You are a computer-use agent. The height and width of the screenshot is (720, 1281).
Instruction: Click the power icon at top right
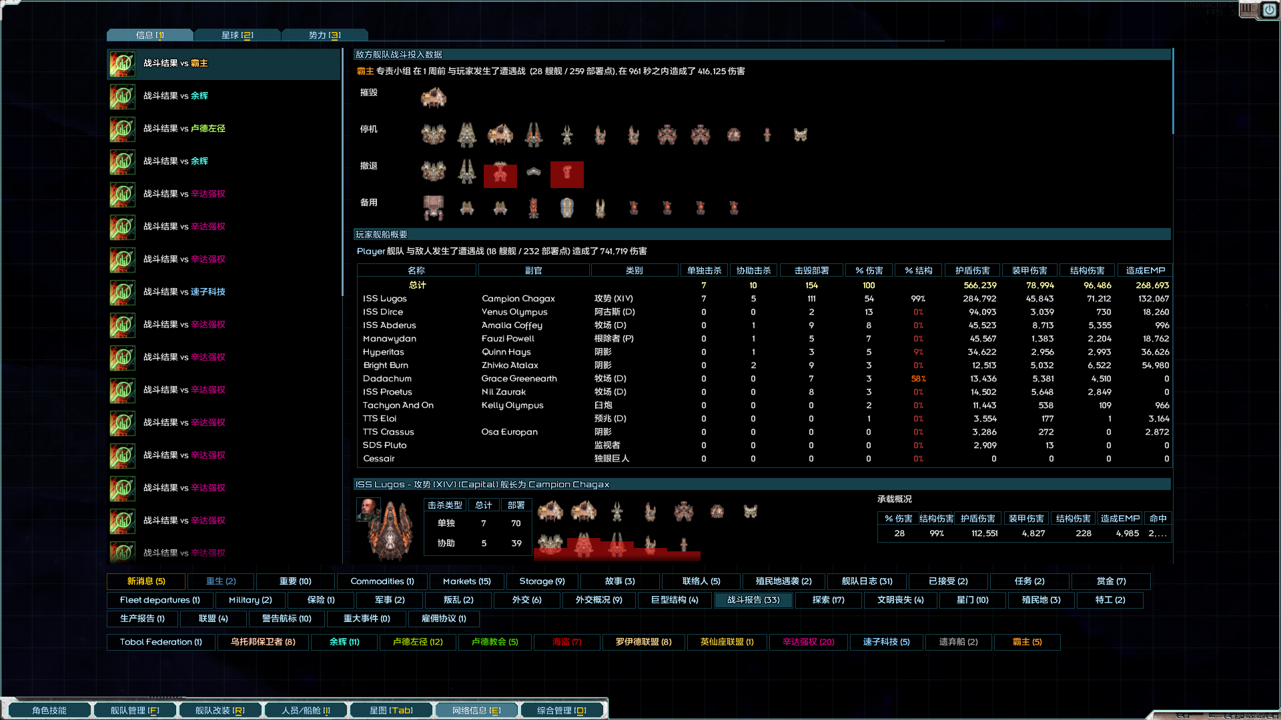point(1268,10)
